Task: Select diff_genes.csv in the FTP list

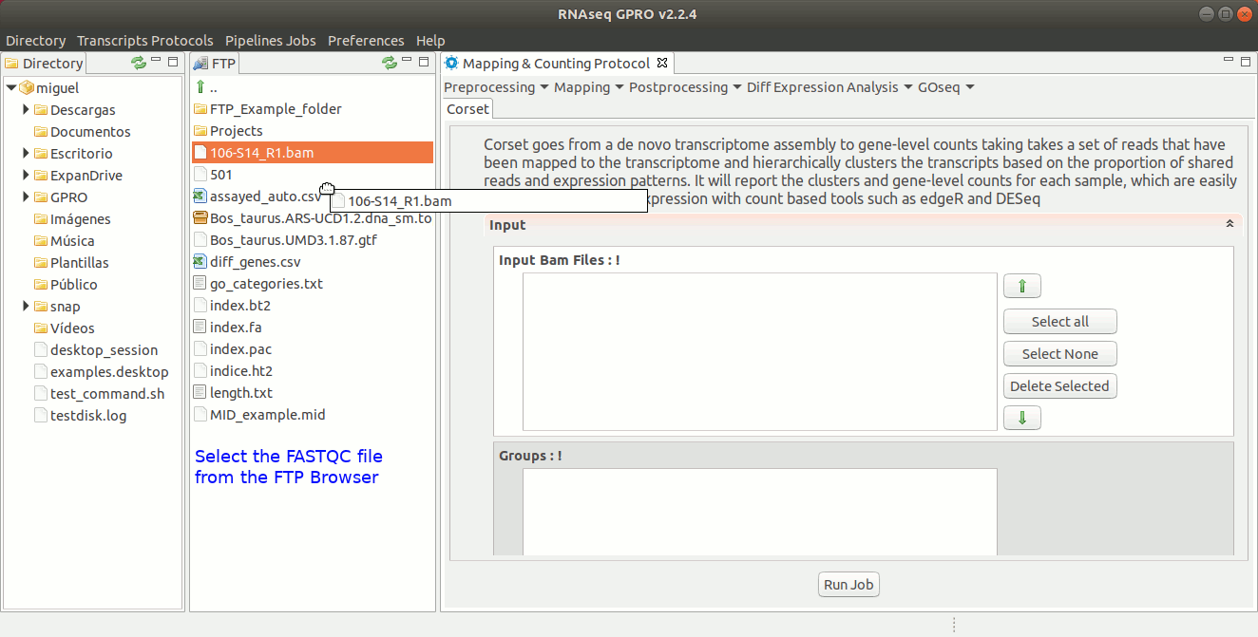Action: [x=255, y=262]
